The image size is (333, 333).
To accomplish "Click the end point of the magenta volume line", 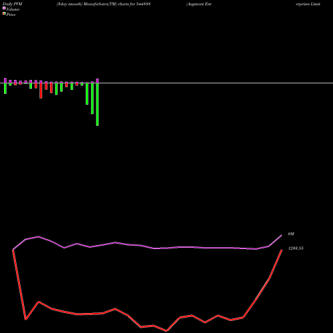I will (x=282, y=235).
